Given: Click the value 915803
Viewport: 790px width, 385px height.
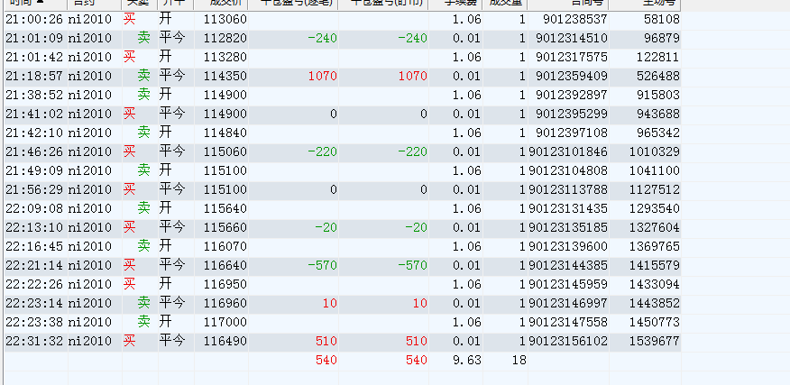Looking at the screenshot, I should pos(658,96).
